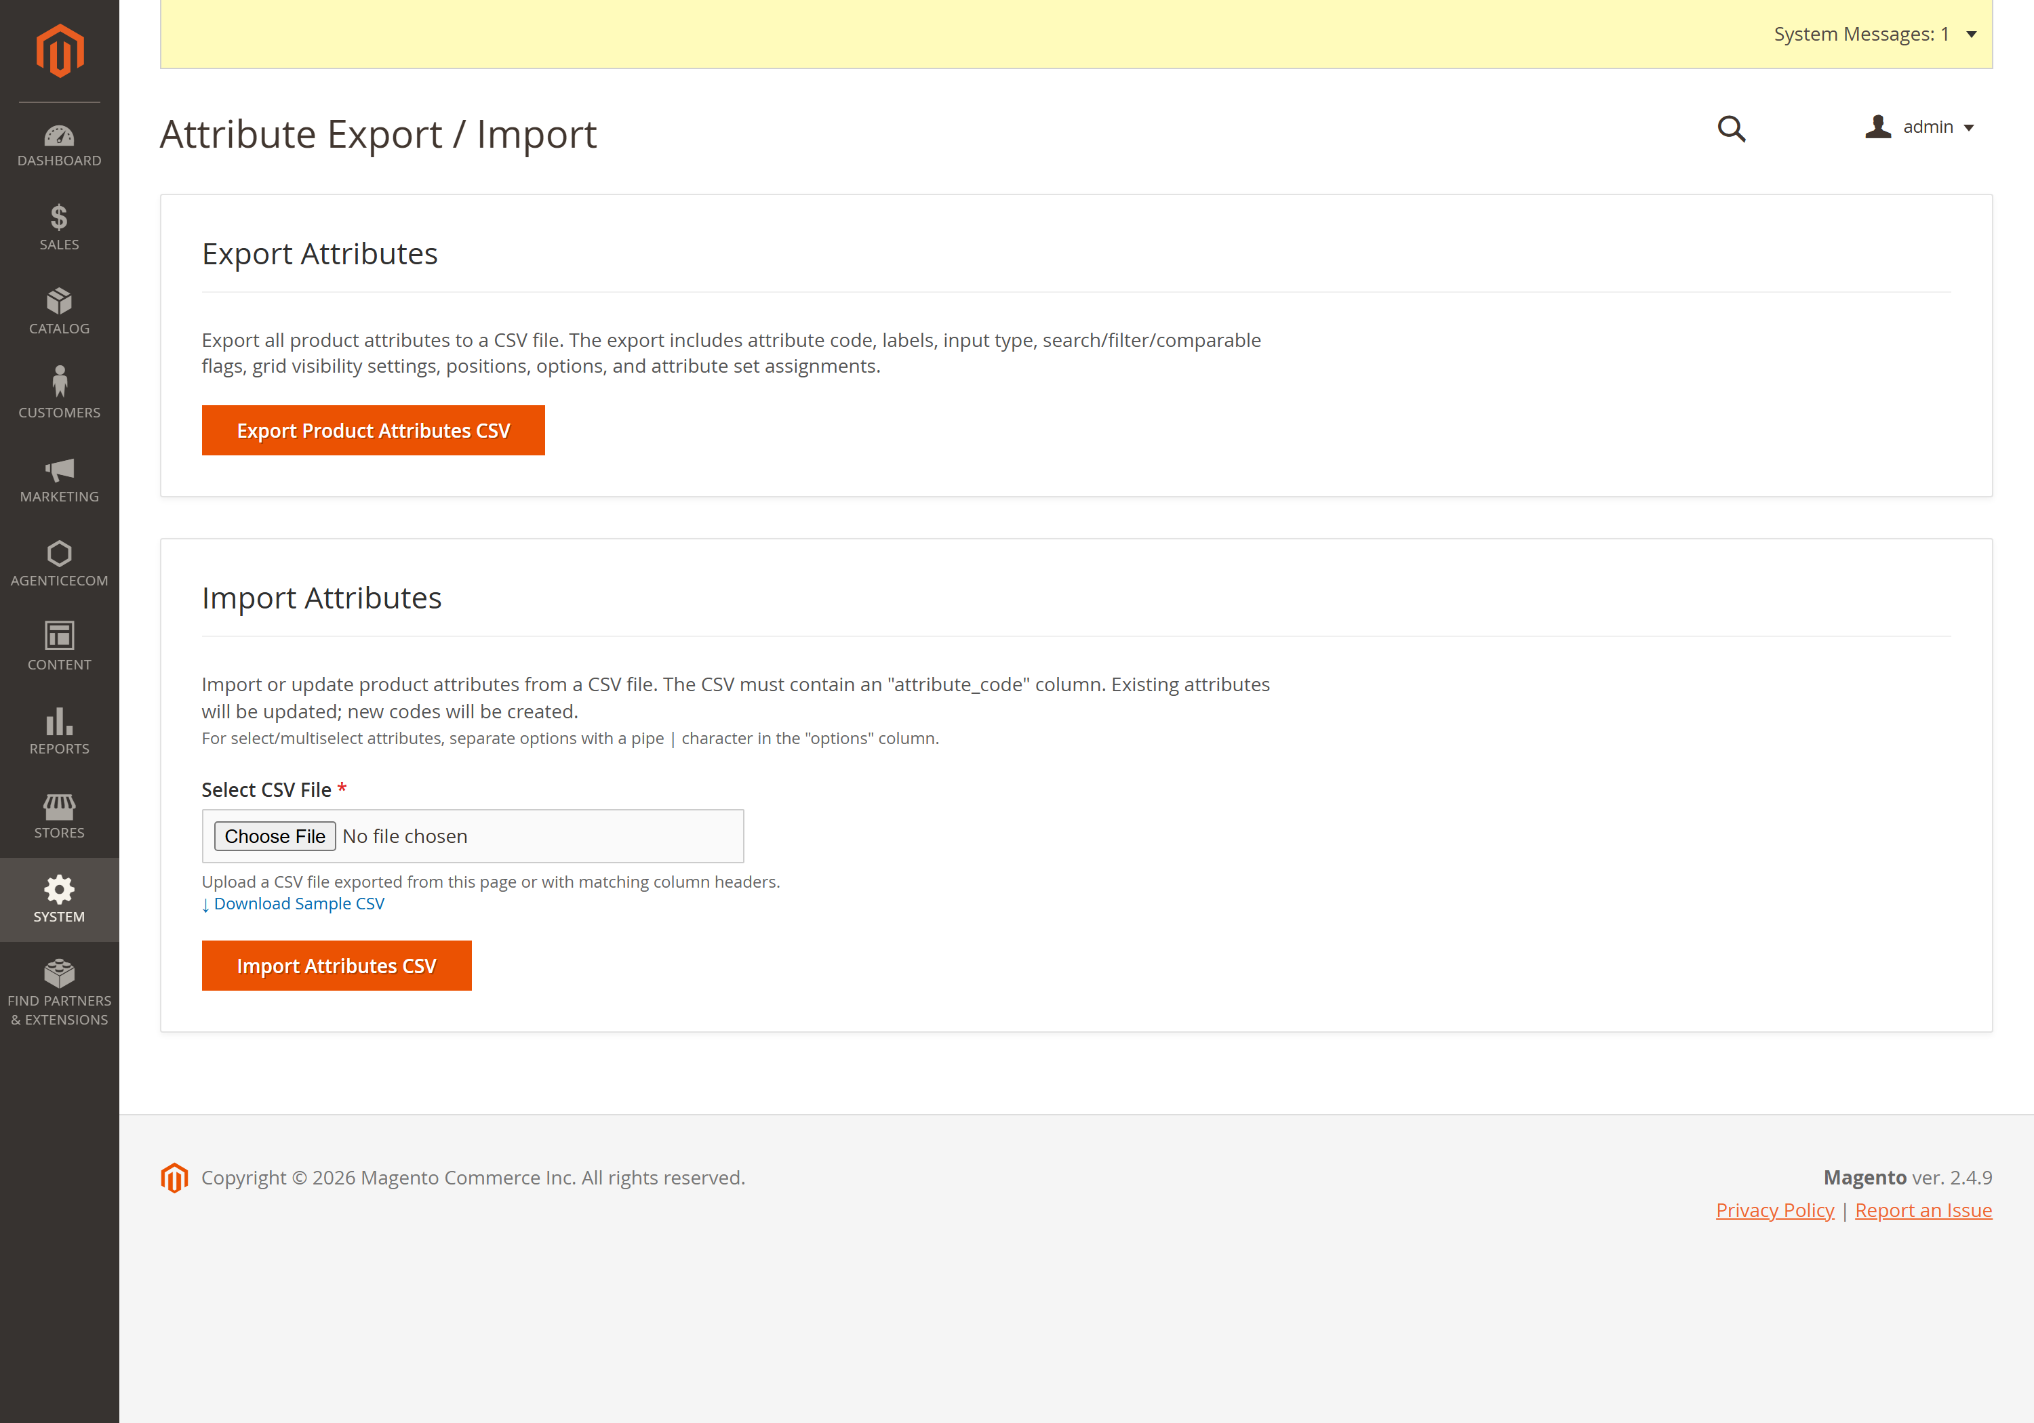The image size is (2034, 1423).
Task: Open the Download Sample CSV link
Action: [293, 904]
